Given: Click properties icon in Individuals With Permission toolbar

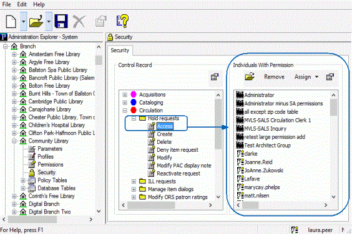Looking at the screenshot, I should coord(330,77).
